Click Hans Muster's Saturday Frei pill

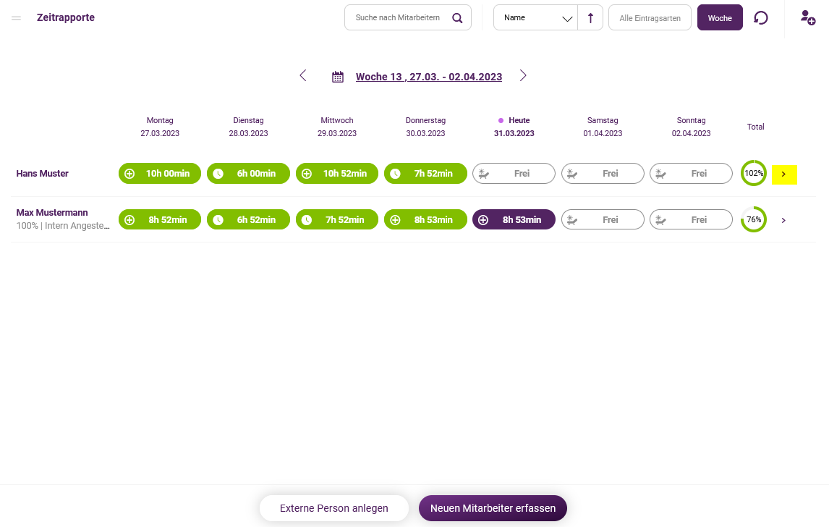pos(603,174)
